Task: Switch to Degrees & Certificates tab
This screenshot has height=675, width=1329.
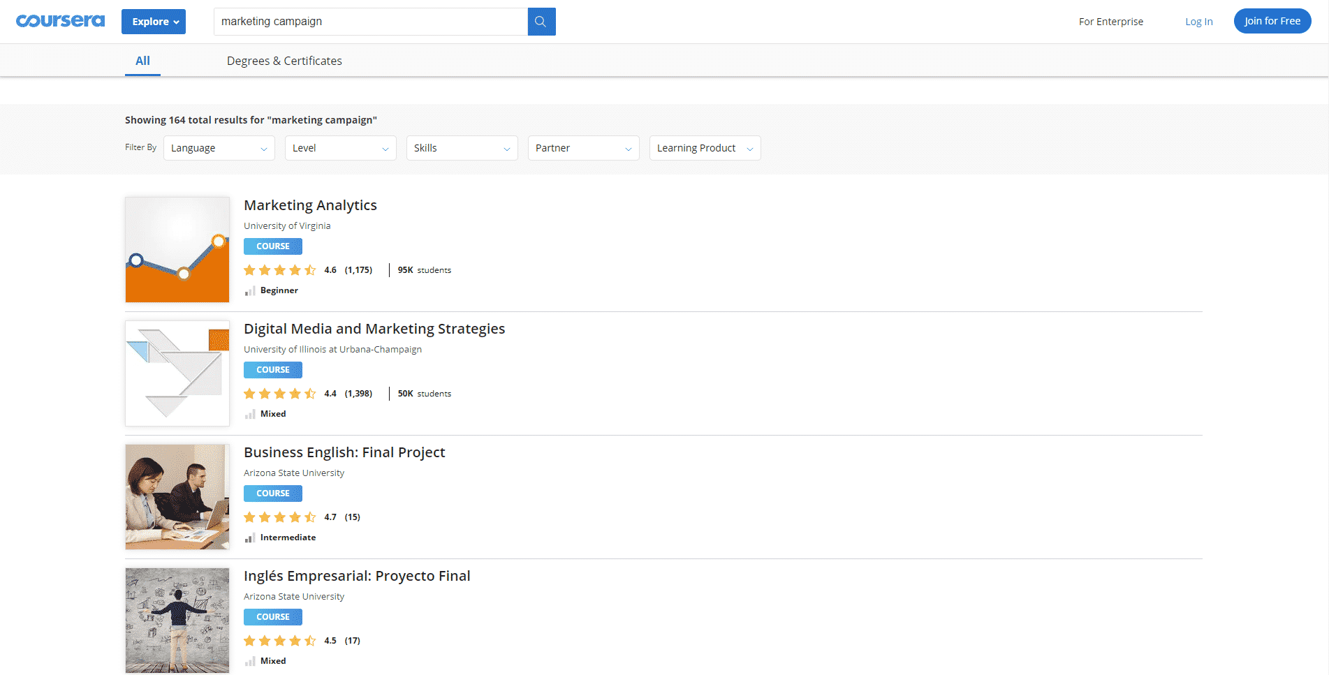Action: (284, 61)
